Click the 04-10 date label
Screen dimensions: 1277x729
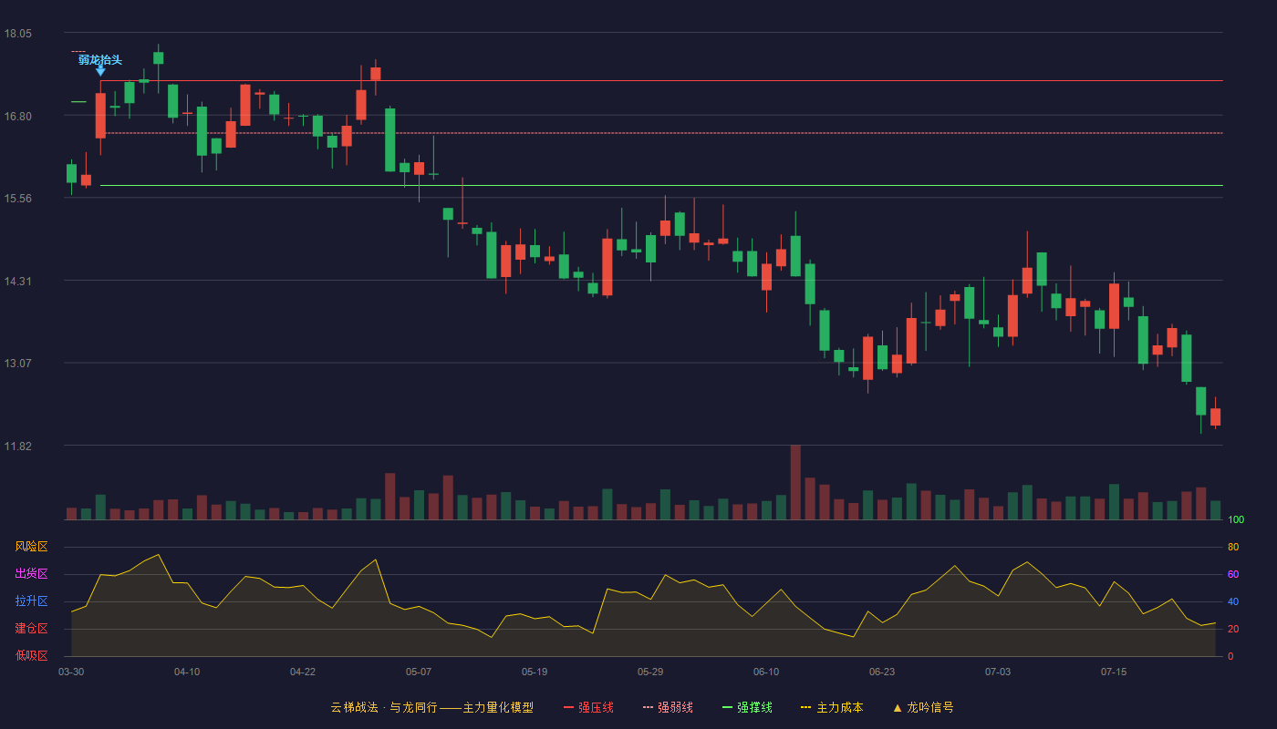pos(187,672)
